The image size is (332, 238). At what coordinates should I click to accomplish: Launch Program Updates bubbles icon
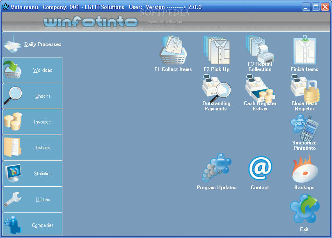pos(216,168)
